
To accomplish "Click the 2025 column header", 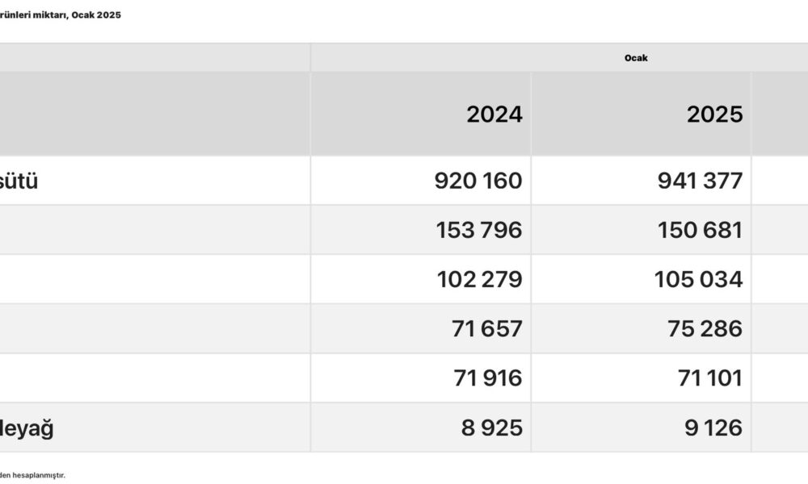I will coord(714,115).
